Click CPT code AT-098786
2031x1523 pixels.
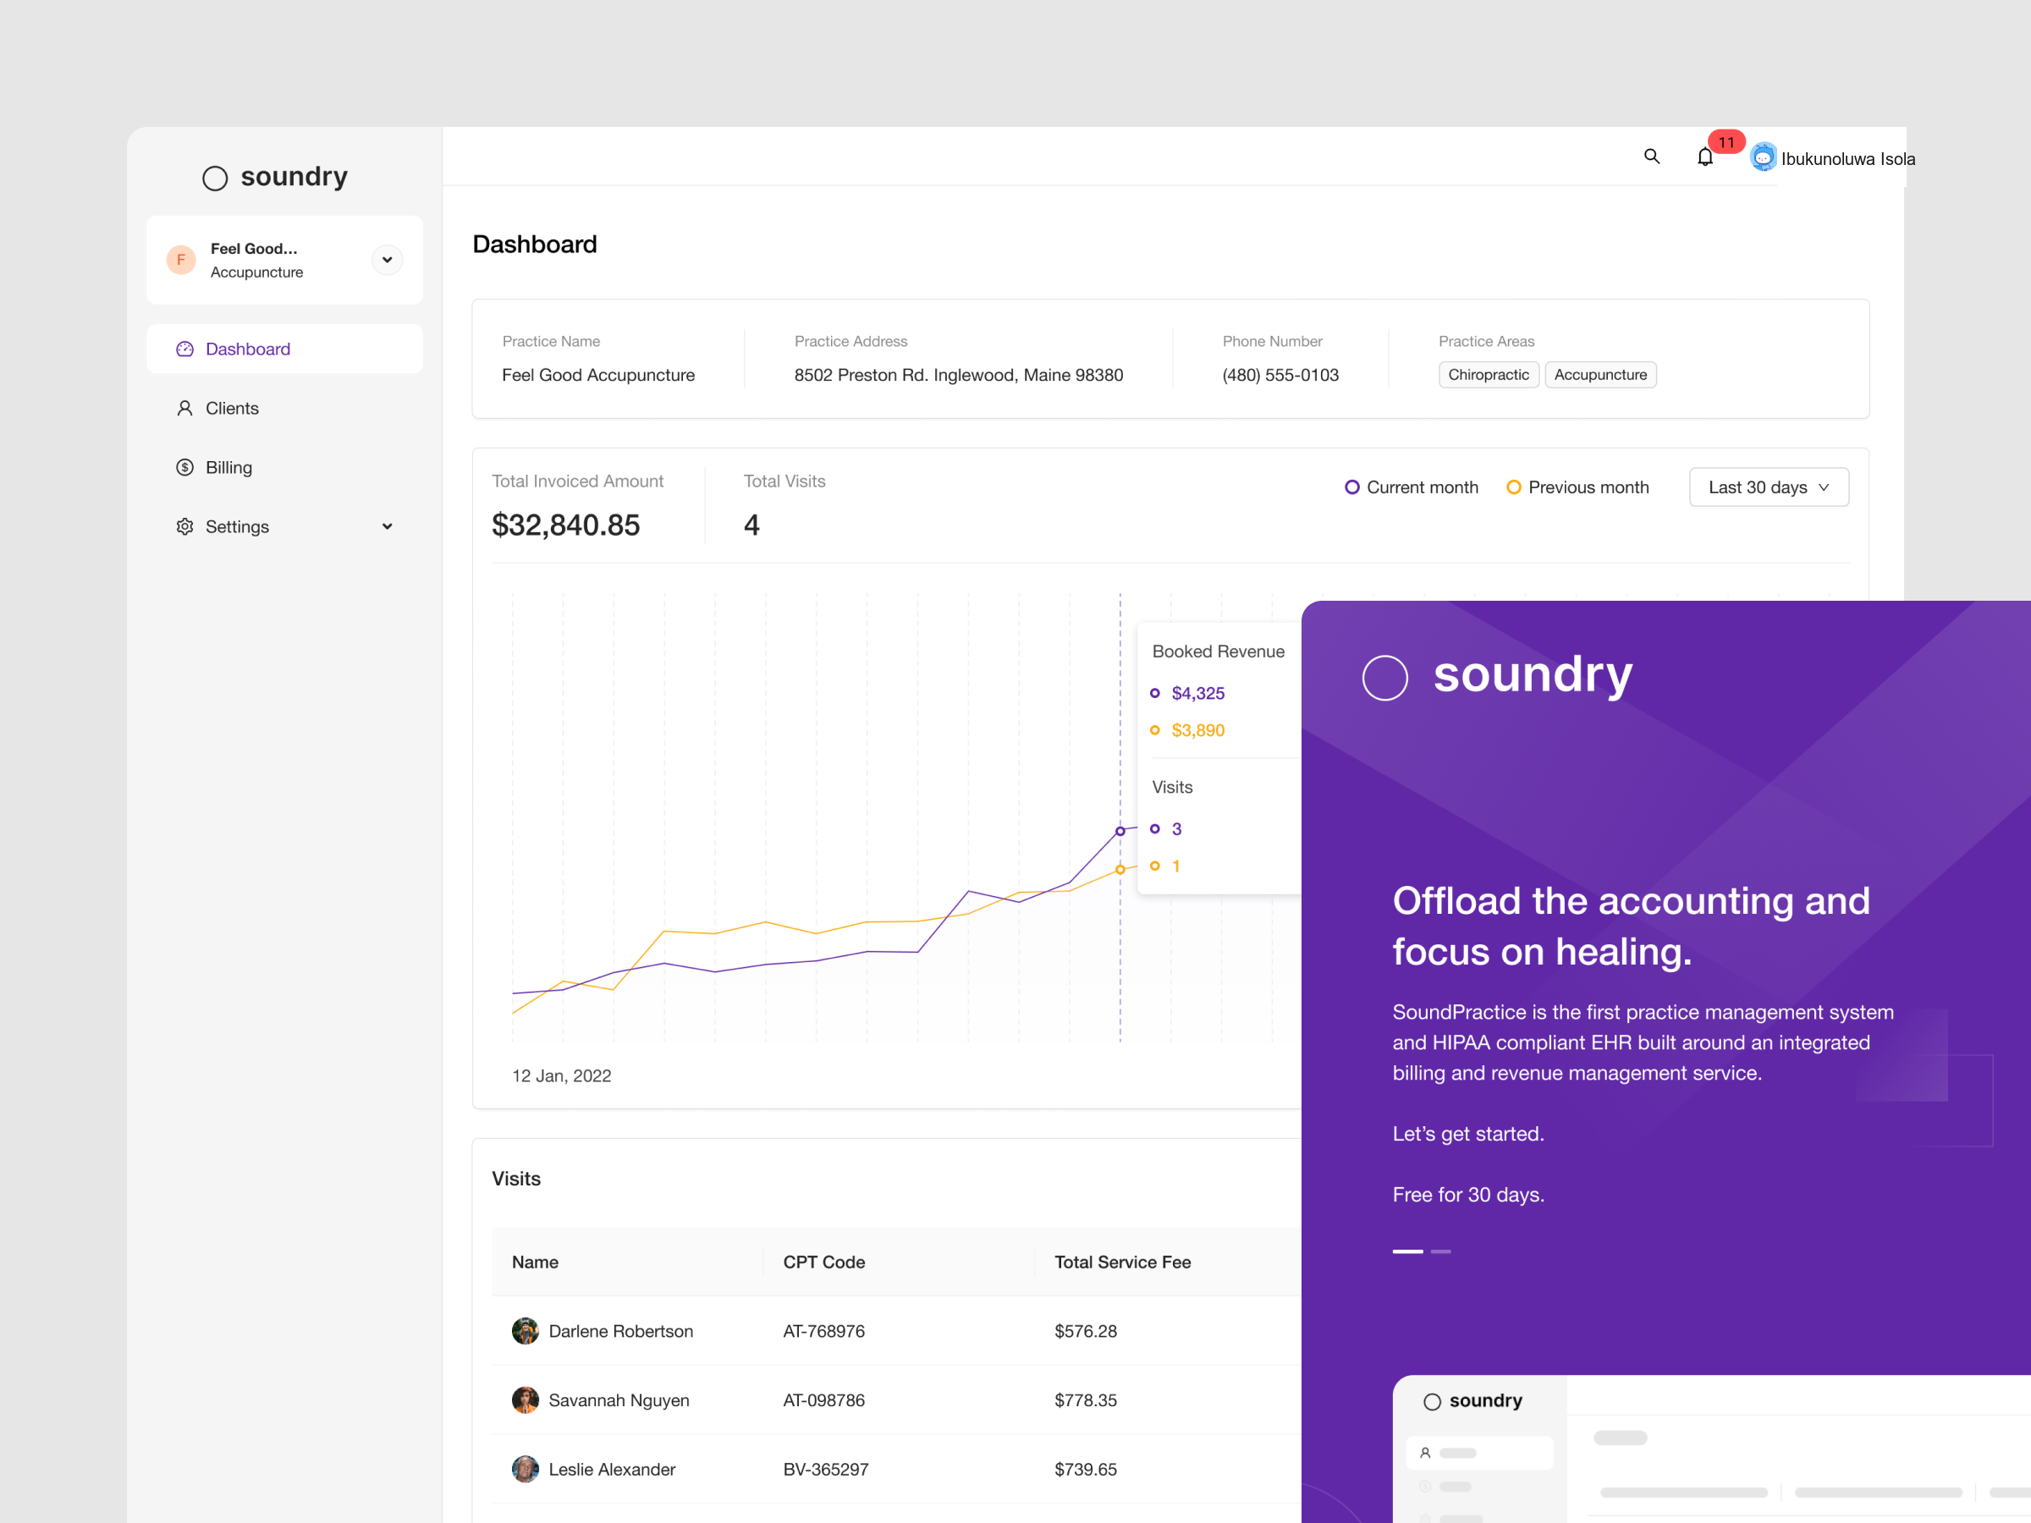[823, 1400]
